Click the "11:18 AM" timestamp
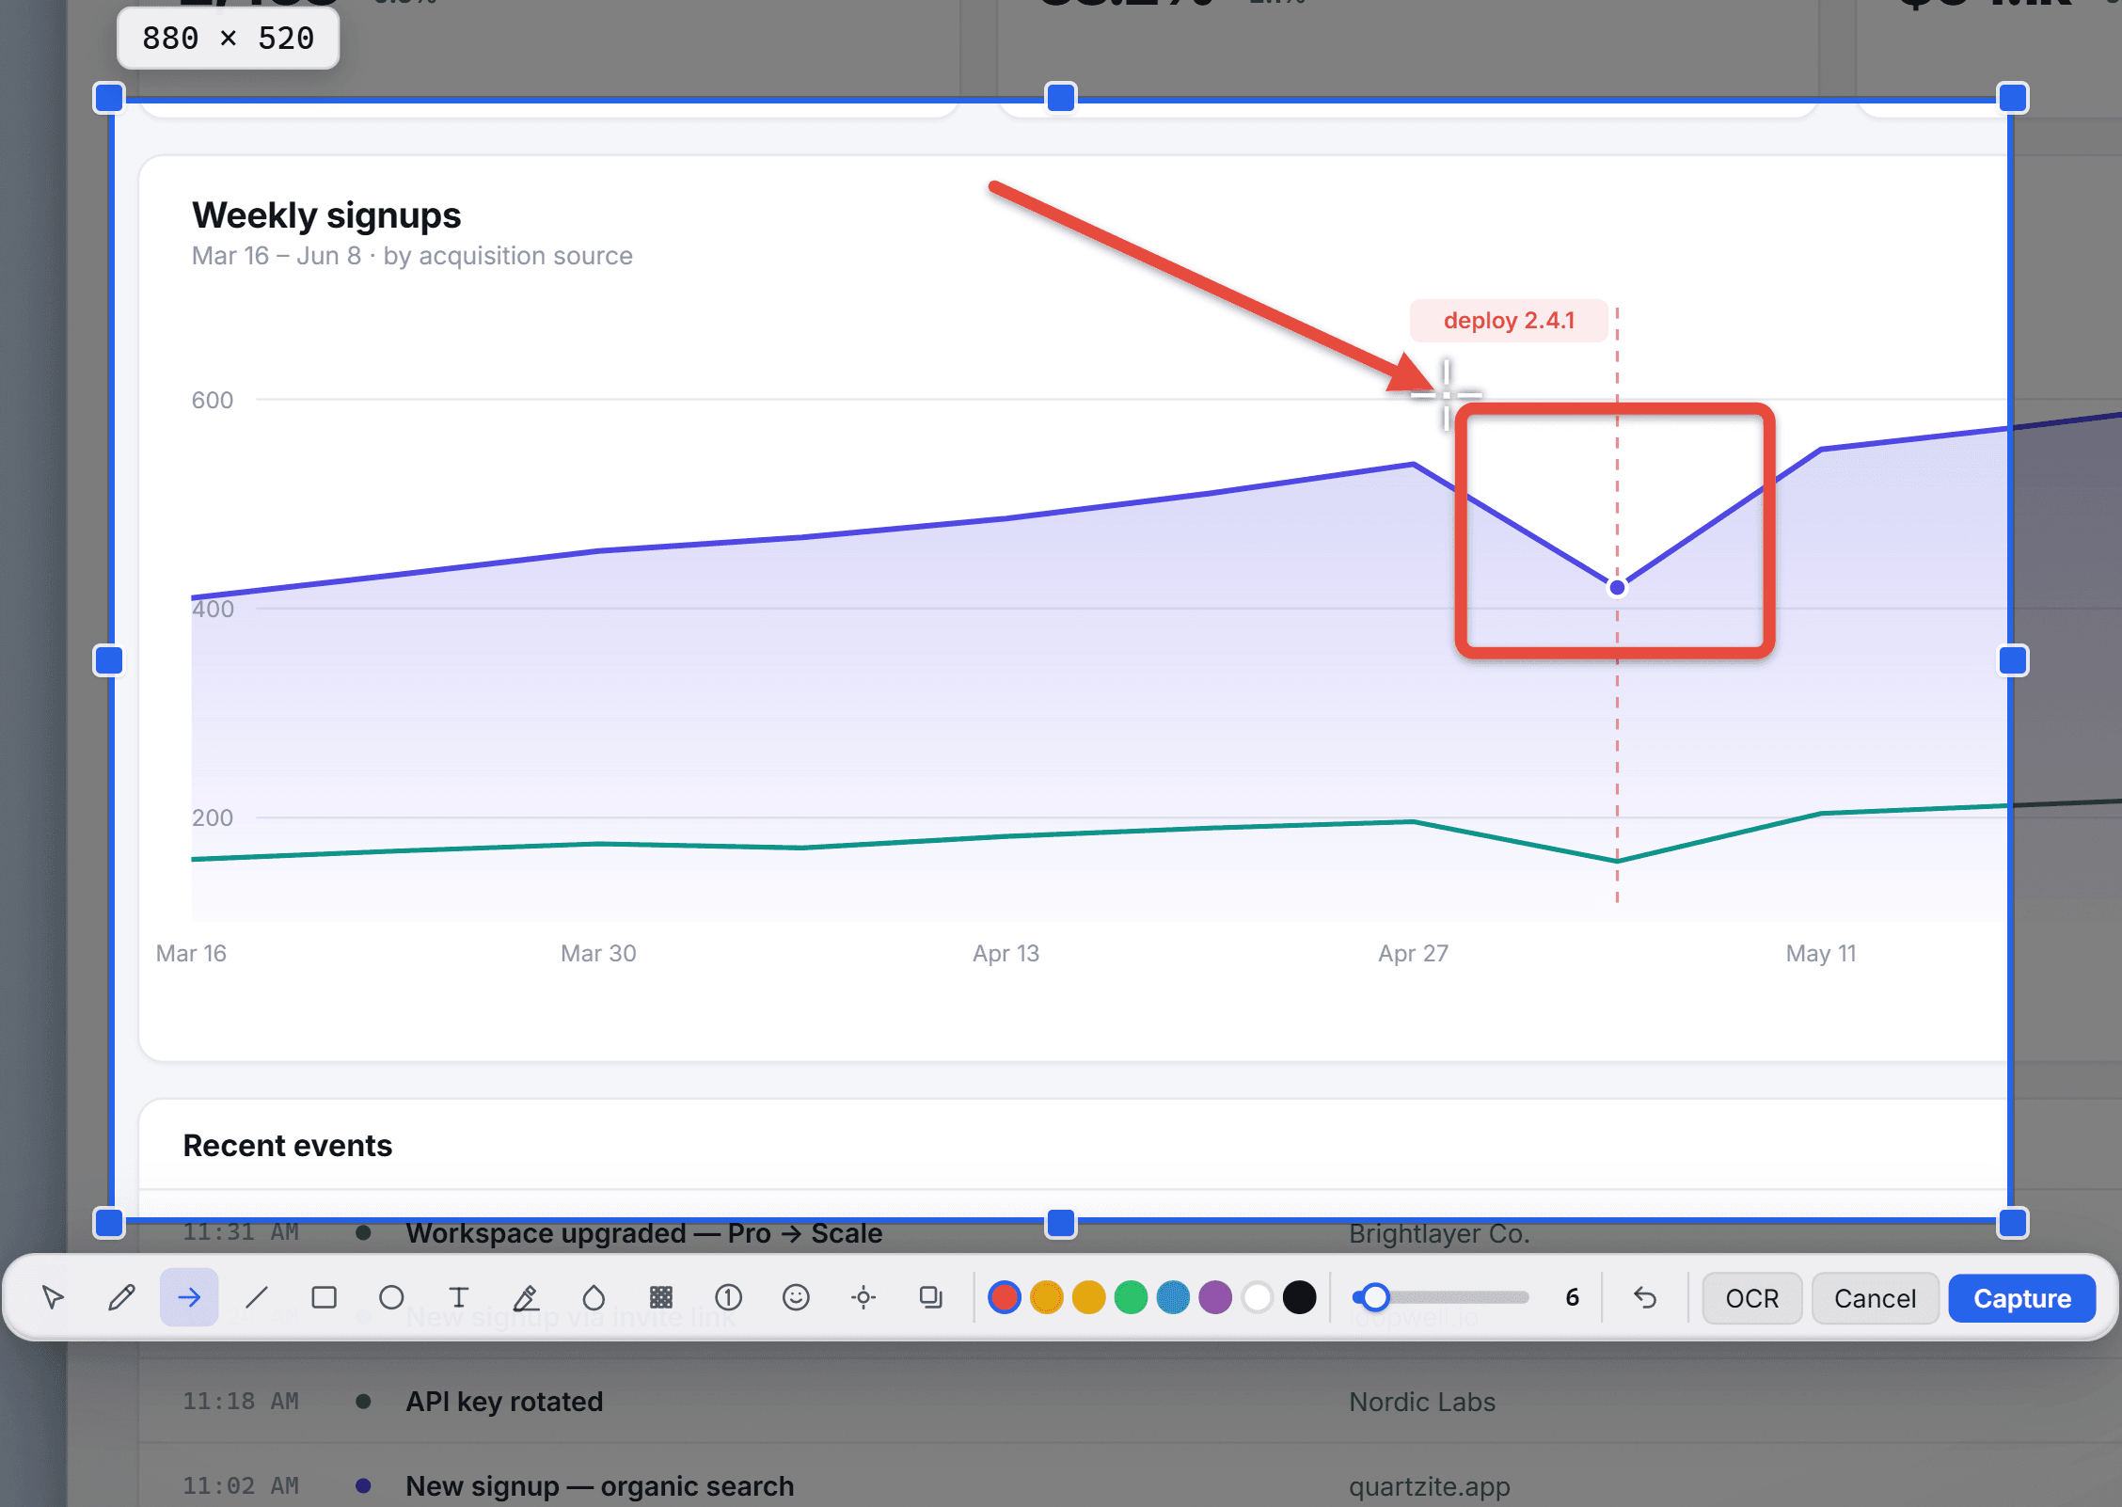Viewport: 2122px width, 1507px height. [x=241, y=1402]
